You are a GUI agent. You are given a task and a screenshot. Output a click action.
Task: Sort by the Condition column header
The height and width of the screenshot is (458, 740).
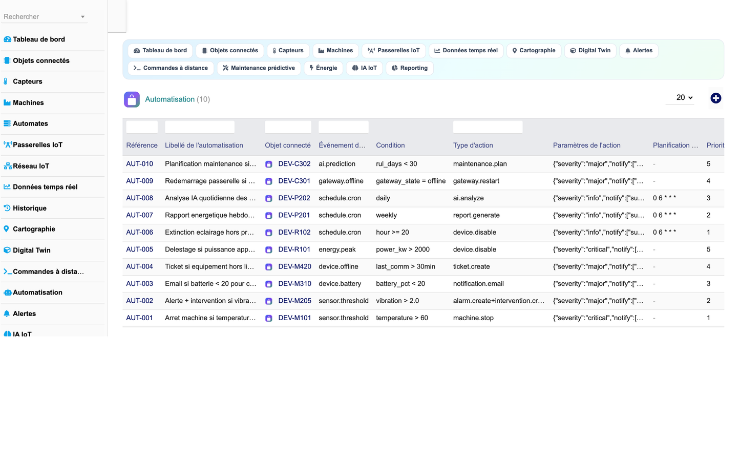(390, 145)
